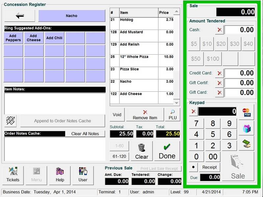Select the Nacho row in the item list
Screen dimensions: 263x197
(x=142, y=85)
